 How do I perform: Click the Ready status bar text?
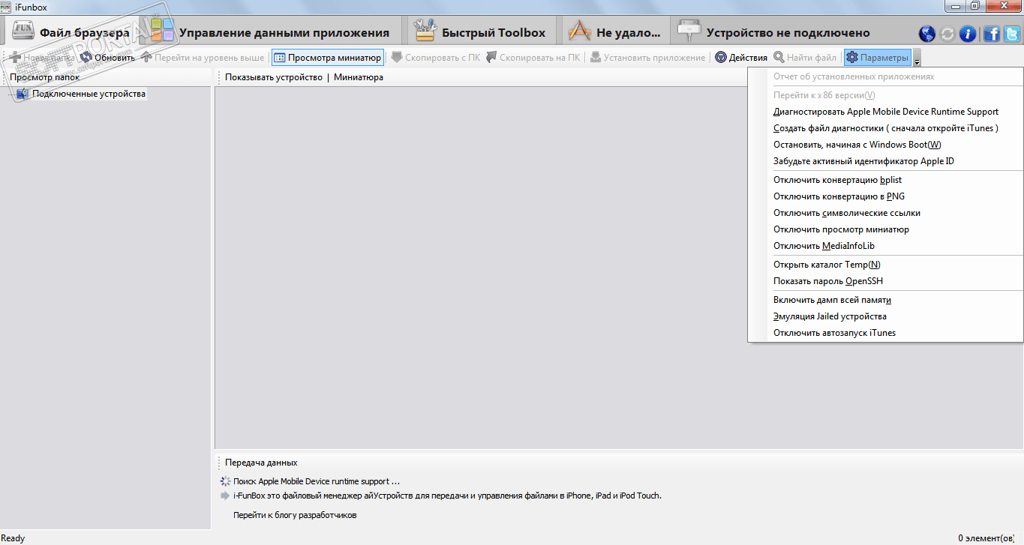[14, 538]
